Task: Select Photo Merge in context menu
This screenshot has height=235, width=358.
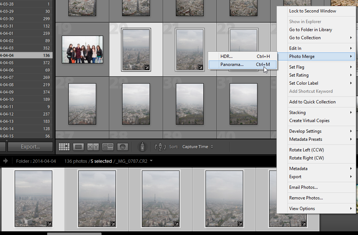Action: [316, 56]
